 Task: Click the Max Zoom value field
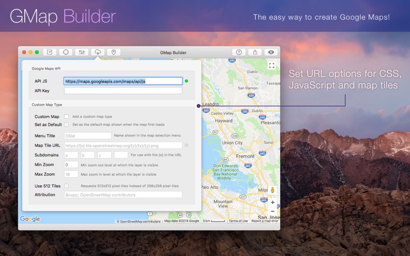point(71,174)
